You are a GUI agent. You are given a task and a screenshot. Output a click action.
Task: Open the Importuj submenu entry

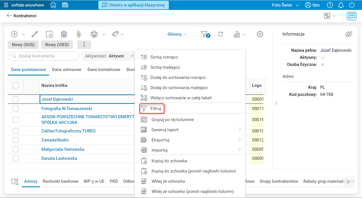pos(190,150)
